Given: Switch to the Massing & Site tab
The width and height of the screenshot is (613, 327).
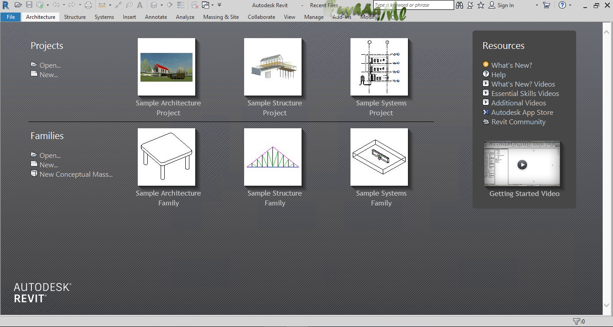Looking at the screenshot, I should 221,17.
